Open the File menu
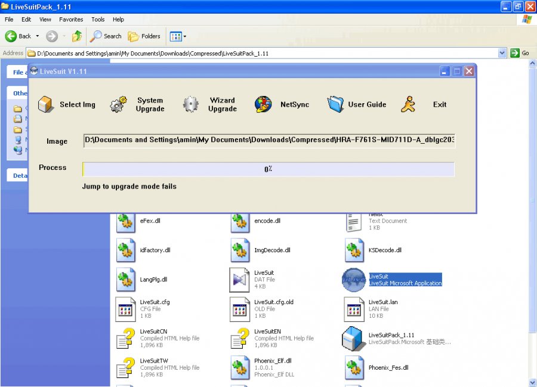 tap(9, 20)
